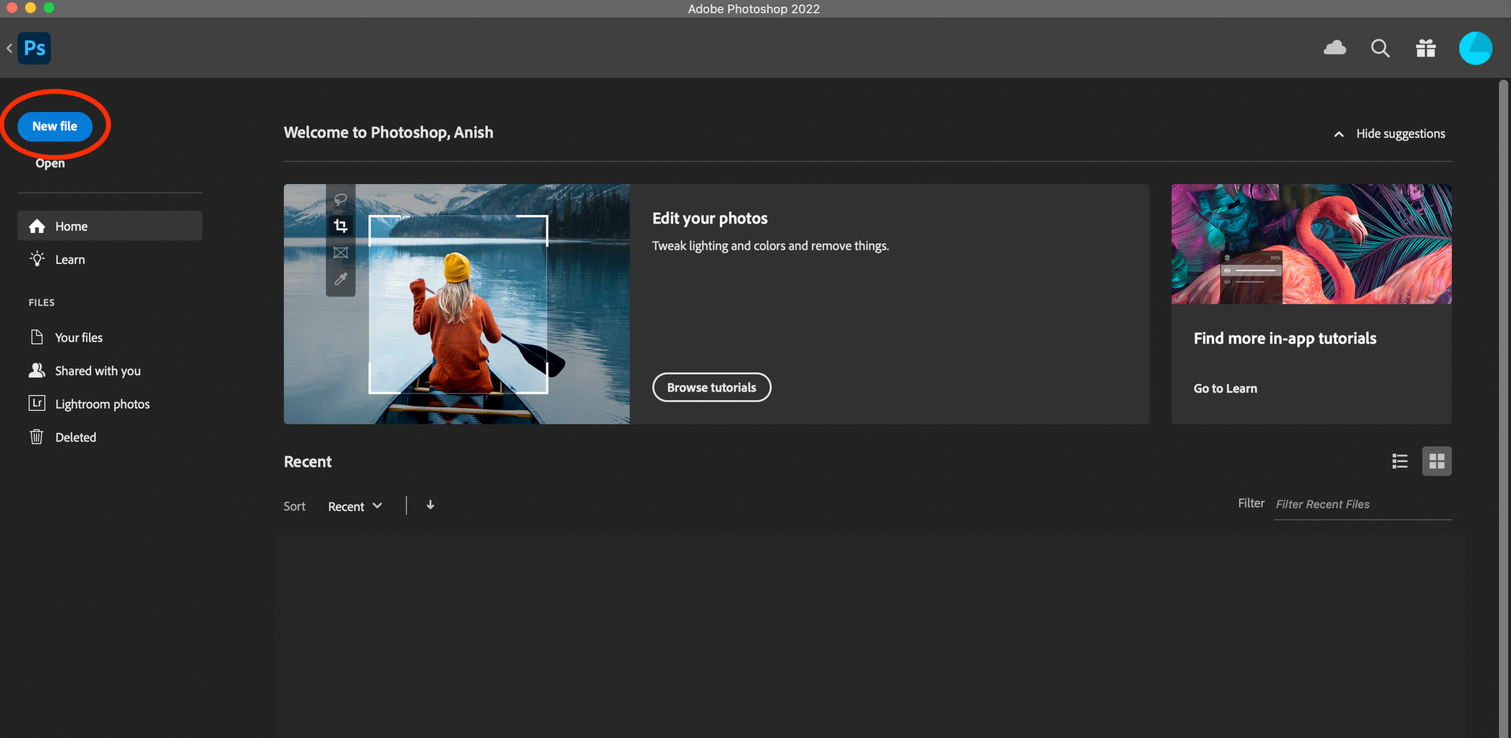Screen dimensions: 1511x738
Task: Click the Shared with you people icon
Action: tap(37, 370)
